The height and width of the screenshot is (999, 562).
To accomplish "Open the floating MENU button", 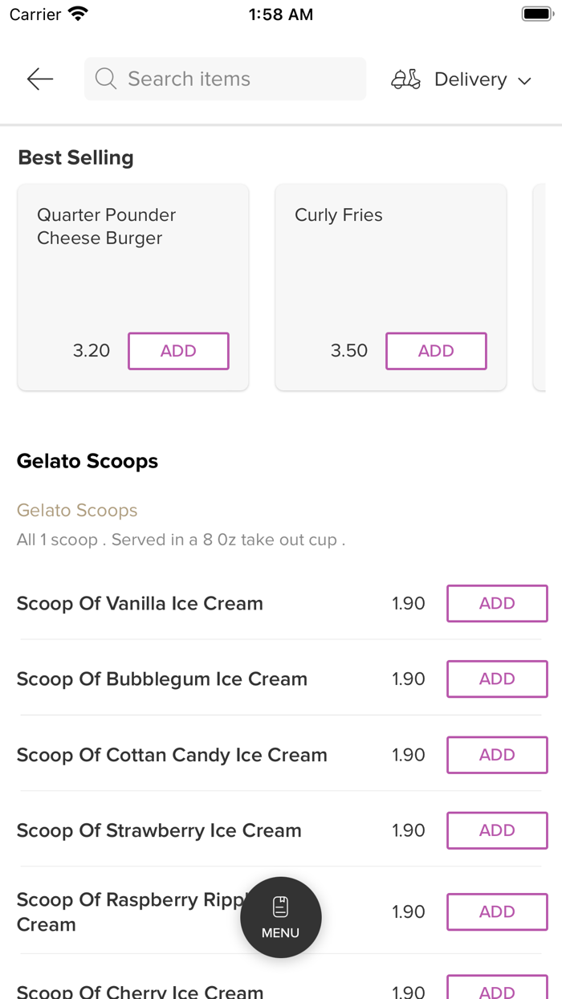I will pos(281,917).
